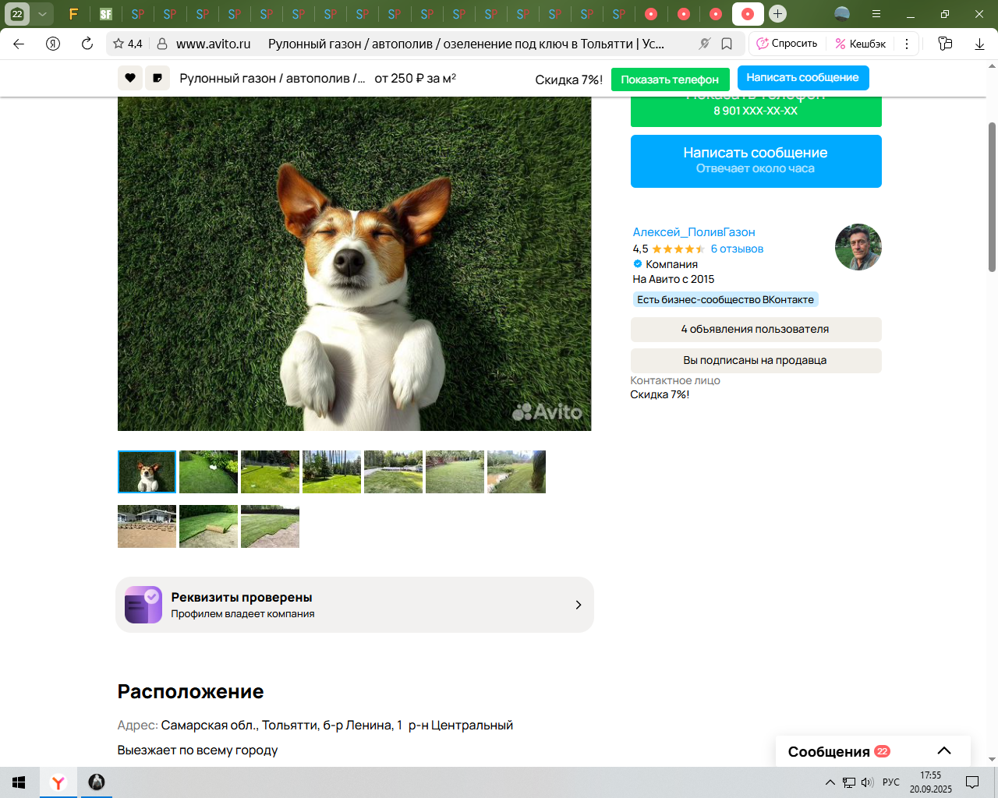Image resolution: width=998 pixels, height=798 pixels.
Task: Open a new tab with plus button
Action: click(x=777, y=13)
